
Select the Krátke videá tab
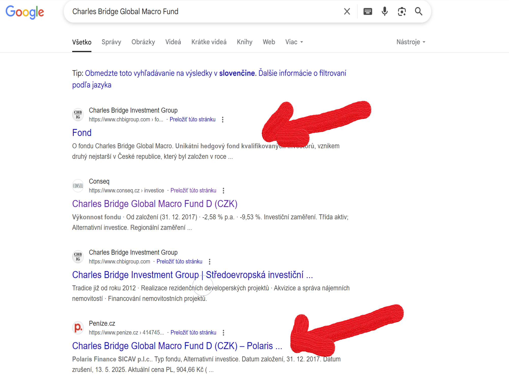pyautogui.click(x=209, y=42)
